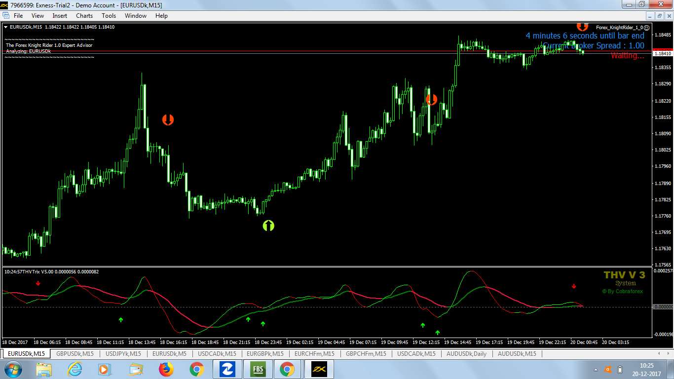Show hidden system tray icons
674x379 pixels.
597,370
